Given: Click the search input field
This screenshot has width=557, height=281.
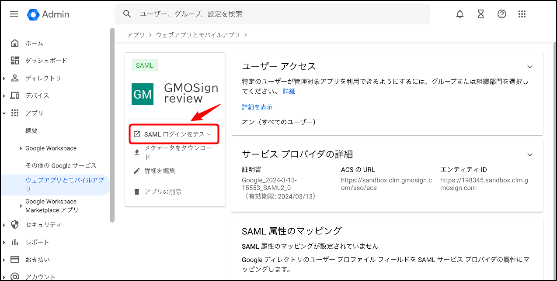Looking at the screenshot, I should (280, 14).
